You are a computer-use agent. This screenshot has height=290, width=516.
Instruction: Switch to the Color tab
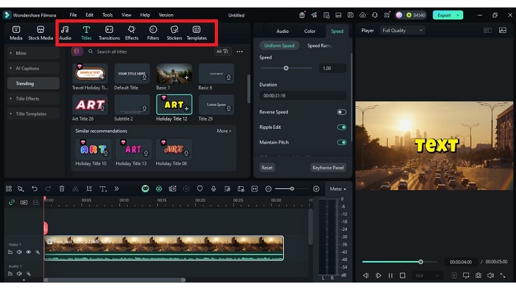[310, 31]
